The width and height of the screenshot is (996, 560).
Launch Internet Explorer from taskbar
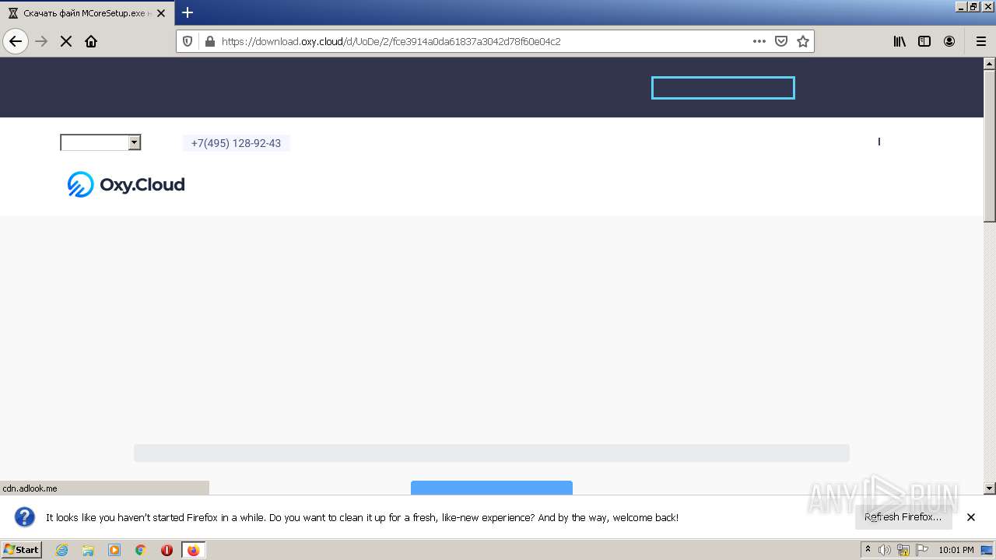click(x=62, y=550)
